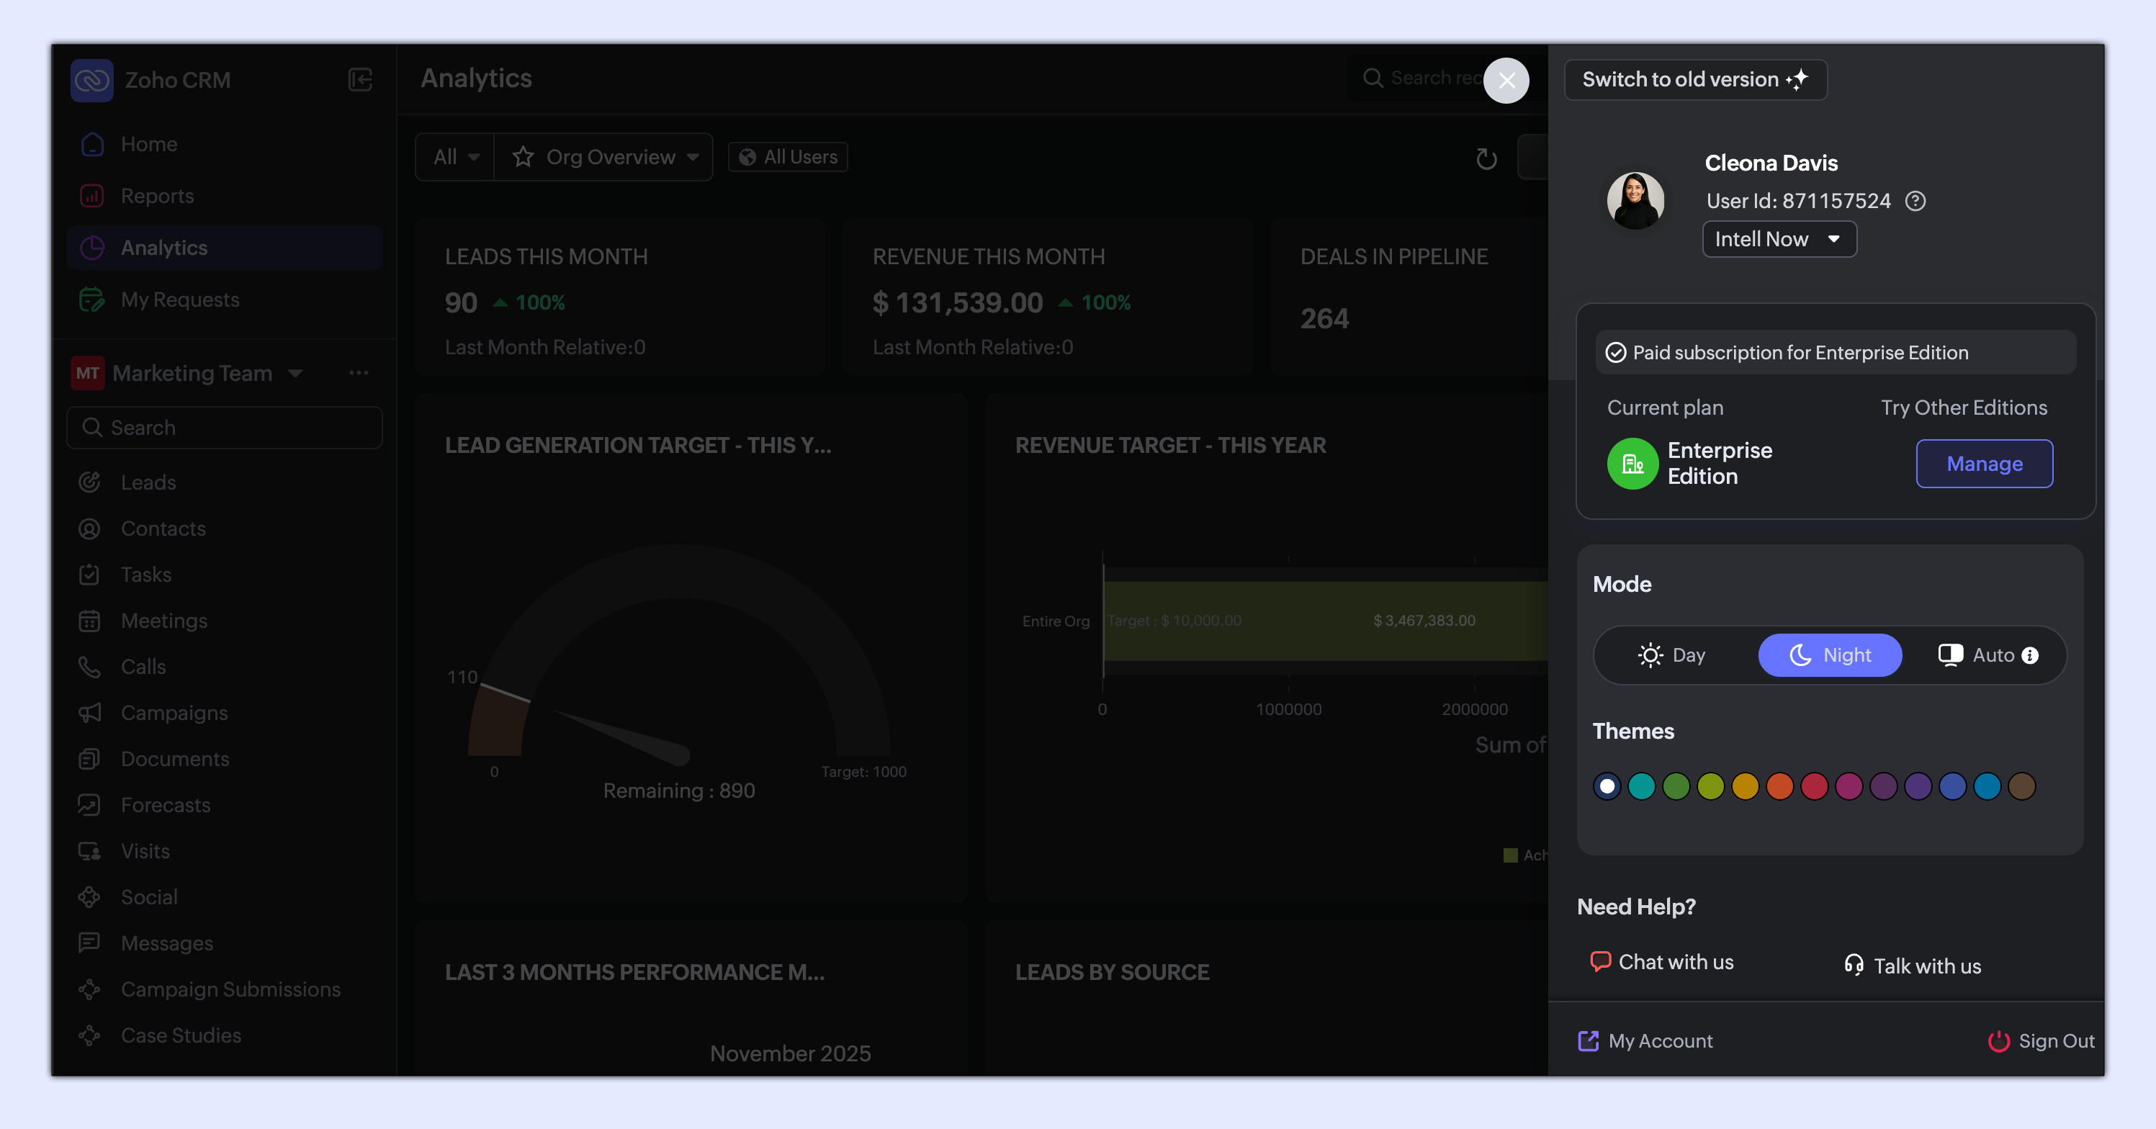Click Sign Out

click(x=2041, y=1040)
